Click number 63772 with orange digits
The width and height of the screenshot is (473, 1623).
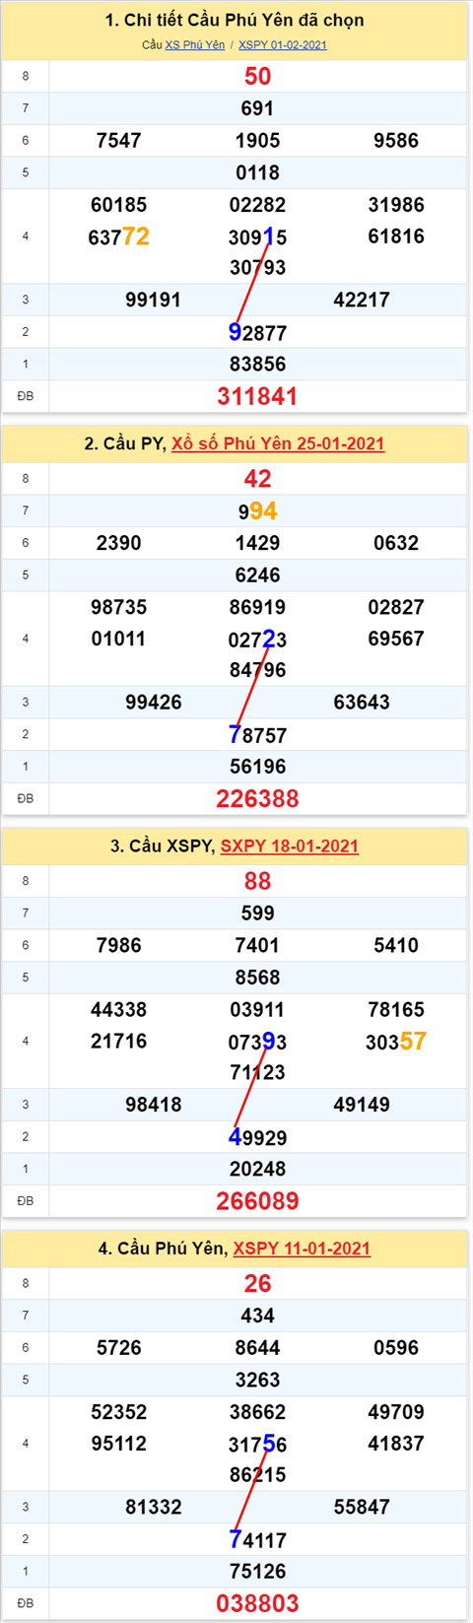[x=119, y=237]
